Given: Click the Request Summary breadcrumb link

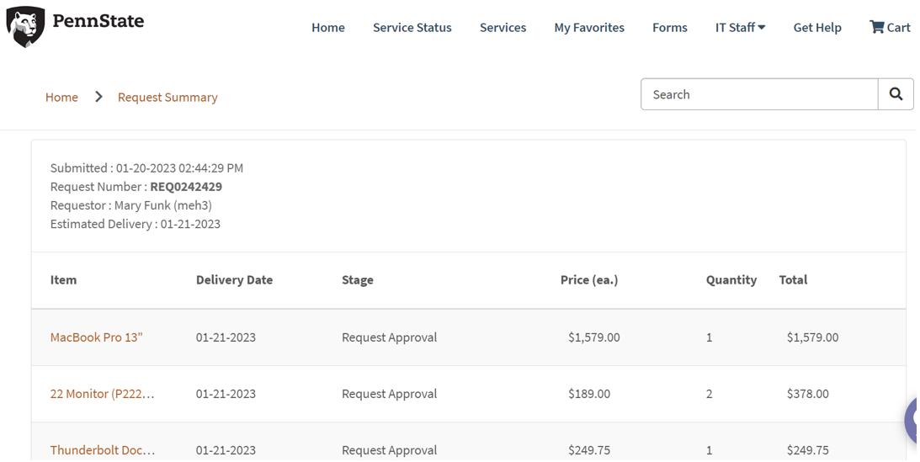Looking at the screenshot, I should tap(168, 98).
